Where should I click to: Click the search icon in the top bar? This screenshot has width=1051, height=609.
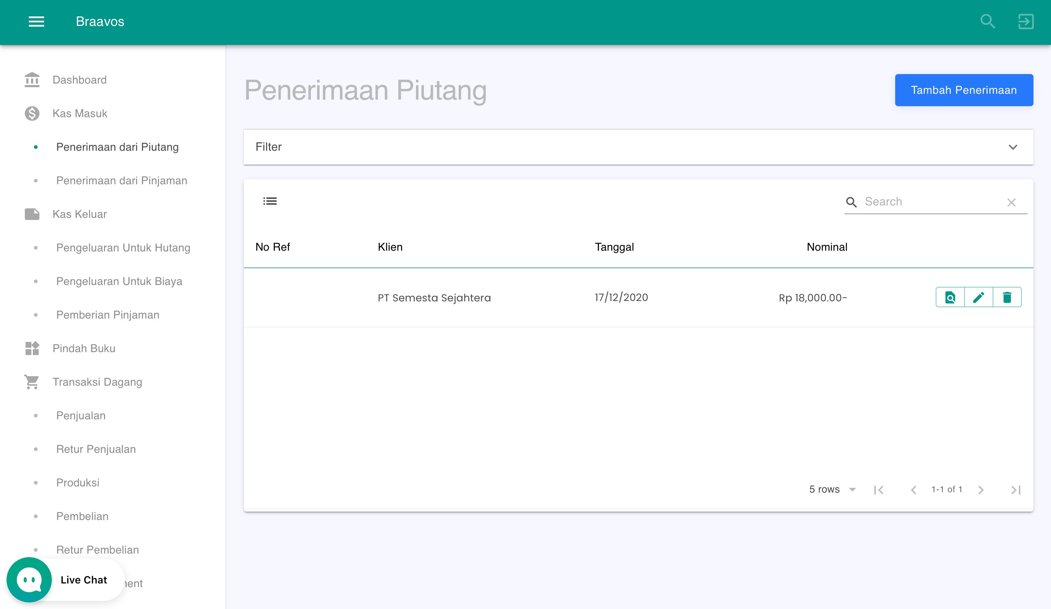click(x=987, y=21)
